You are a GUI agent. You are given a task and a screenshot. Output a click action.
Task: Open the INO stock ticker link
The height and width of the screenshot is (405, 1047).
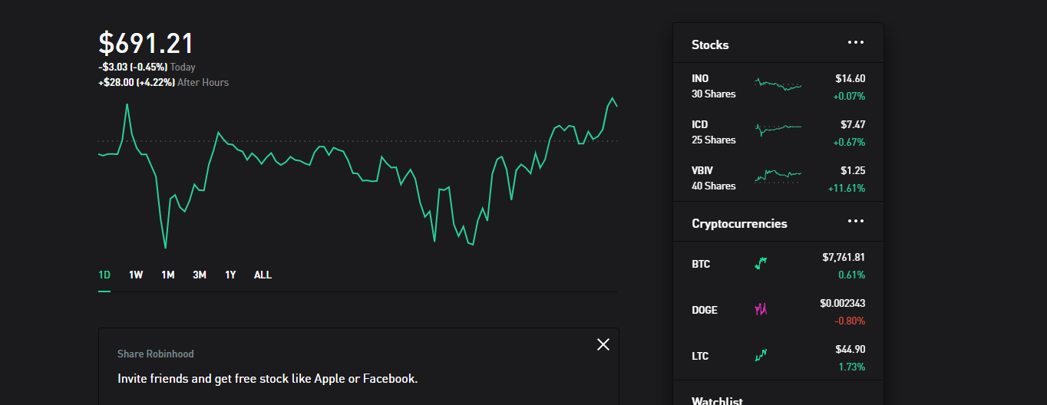(700, 78)
